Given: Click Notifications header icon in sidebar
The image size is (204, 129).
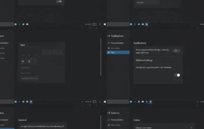Looking at the screenshot, I should click(x=109, y=36).
